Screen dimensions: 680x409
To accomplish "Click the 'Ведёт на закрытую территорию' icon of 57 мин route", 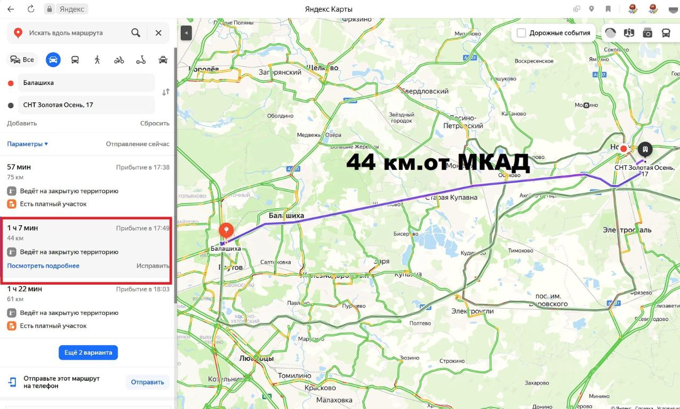I will tap(12, 191).
